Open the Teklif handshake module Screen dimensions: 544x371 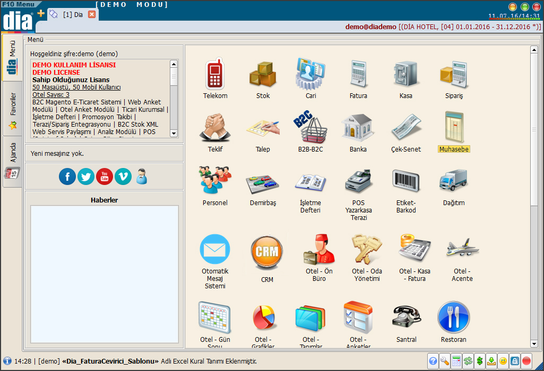coord(215,132)
